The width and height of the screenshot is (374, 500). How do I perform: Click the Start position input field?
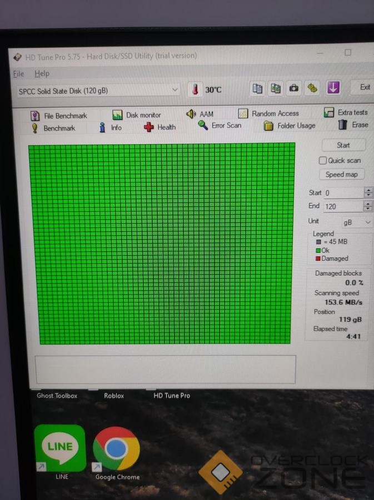coord(343,193)
